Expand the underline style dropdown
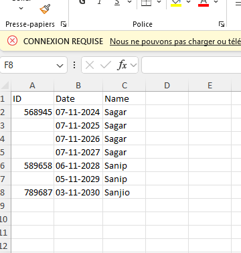 [x=129, y=2]
